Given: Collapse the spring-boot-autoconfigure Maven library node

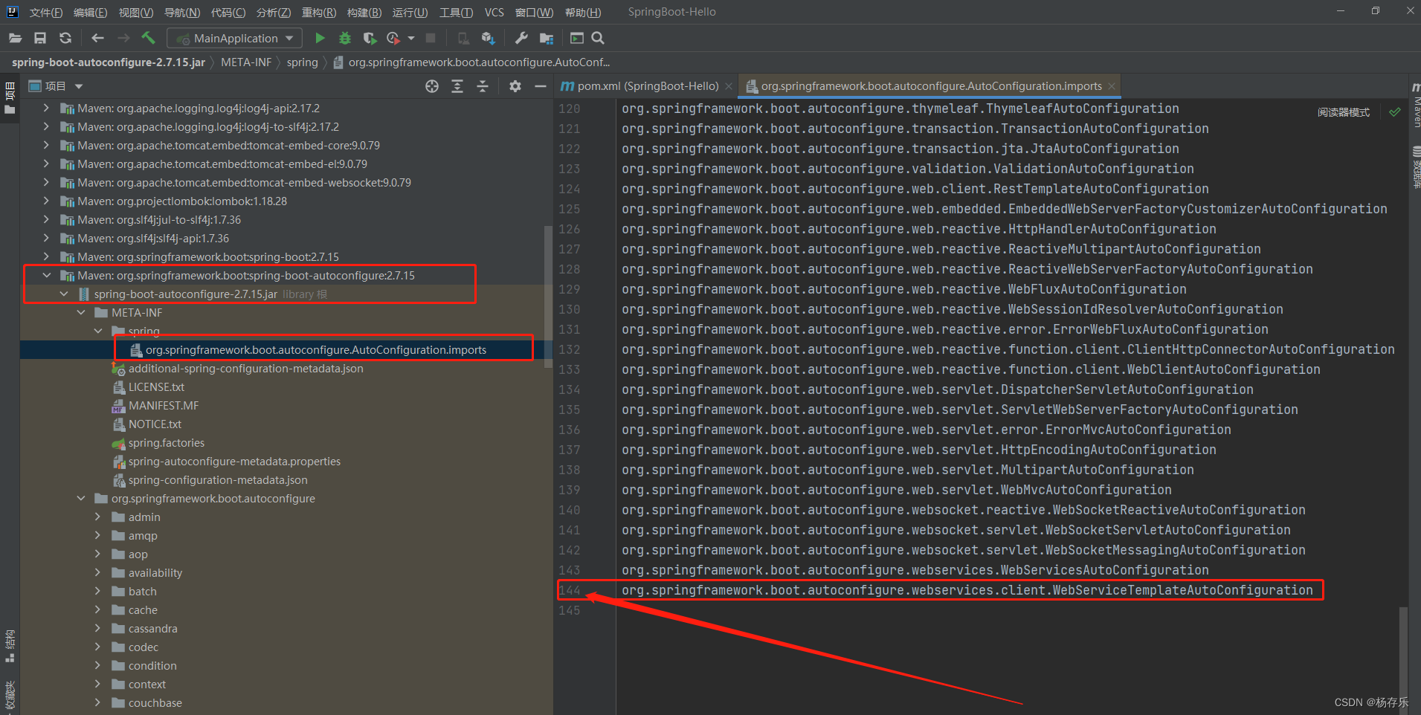Looking at the screenshot, I should pos(47,275).
